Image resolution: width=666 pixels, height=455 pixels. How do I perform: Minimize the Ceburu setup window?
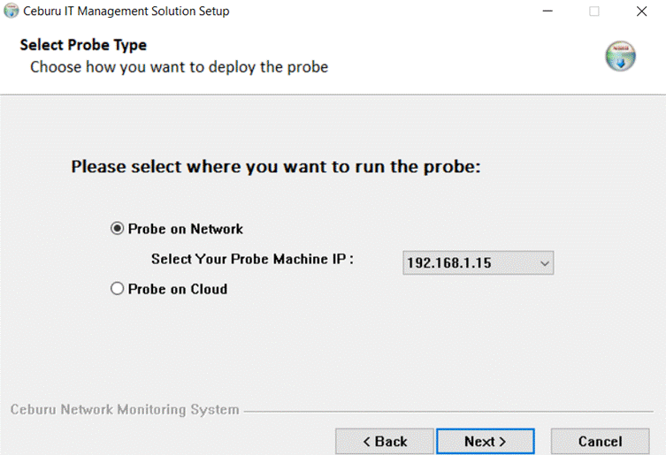point(547,11)
